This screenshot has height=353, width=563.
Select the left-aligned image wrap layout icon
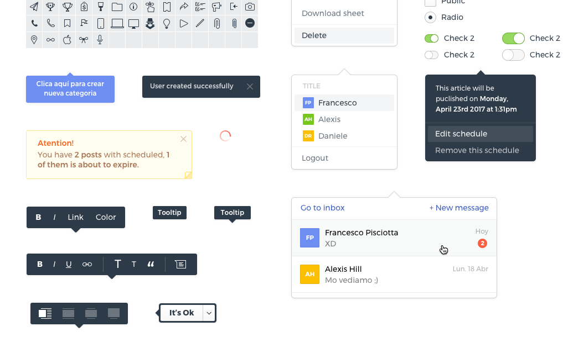click(45, 313)
